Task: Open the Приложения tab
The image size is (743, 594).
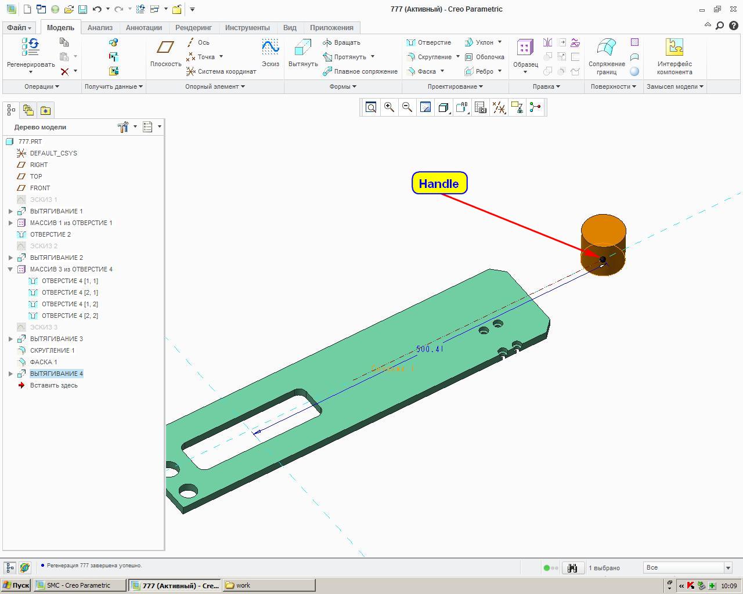Action: click(x=331, y=28)
